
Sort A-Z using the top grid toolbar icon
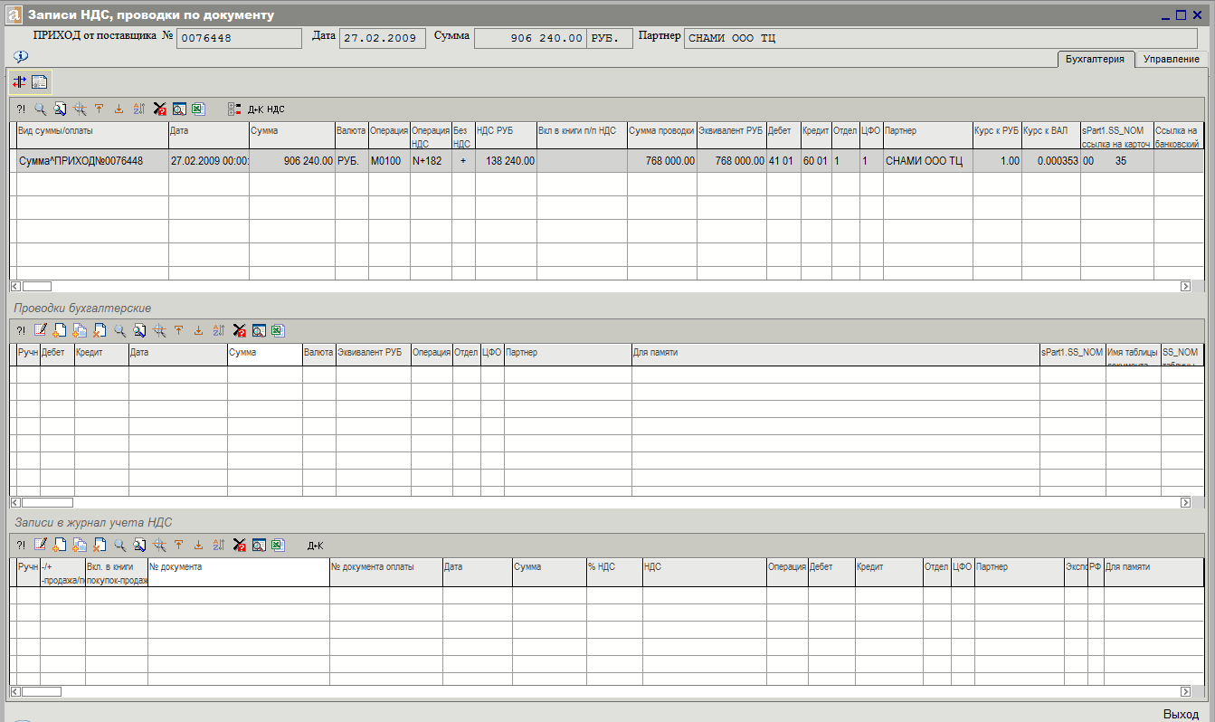point(139,109)
